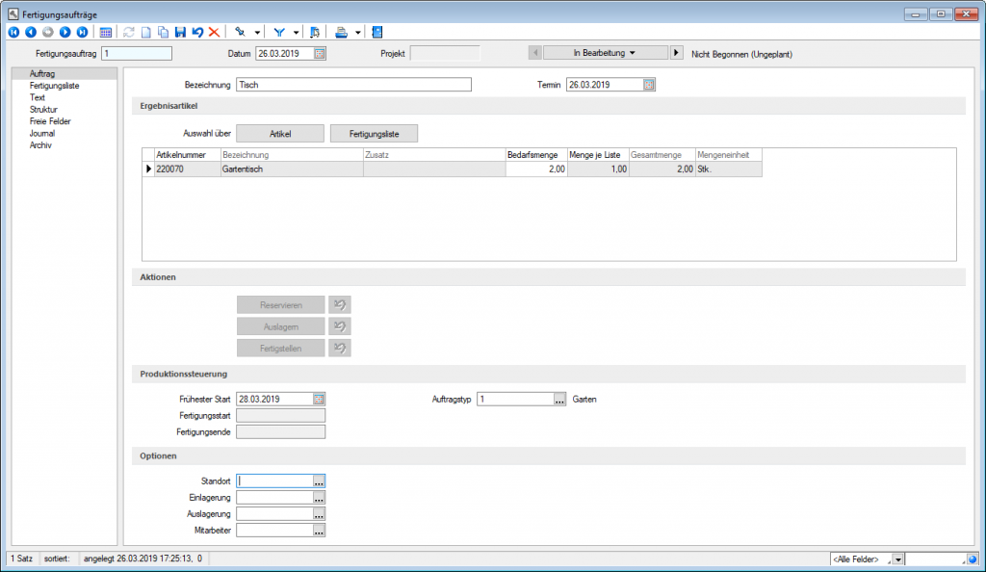Click the left status arrow button
The height and width of the screenshot is (572, 986).
click(x=535, y=53)
